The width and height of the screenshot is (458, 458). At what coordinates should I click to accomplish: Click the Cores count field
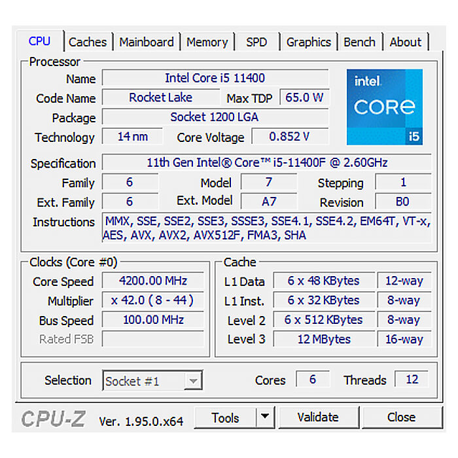coord(313,379)
